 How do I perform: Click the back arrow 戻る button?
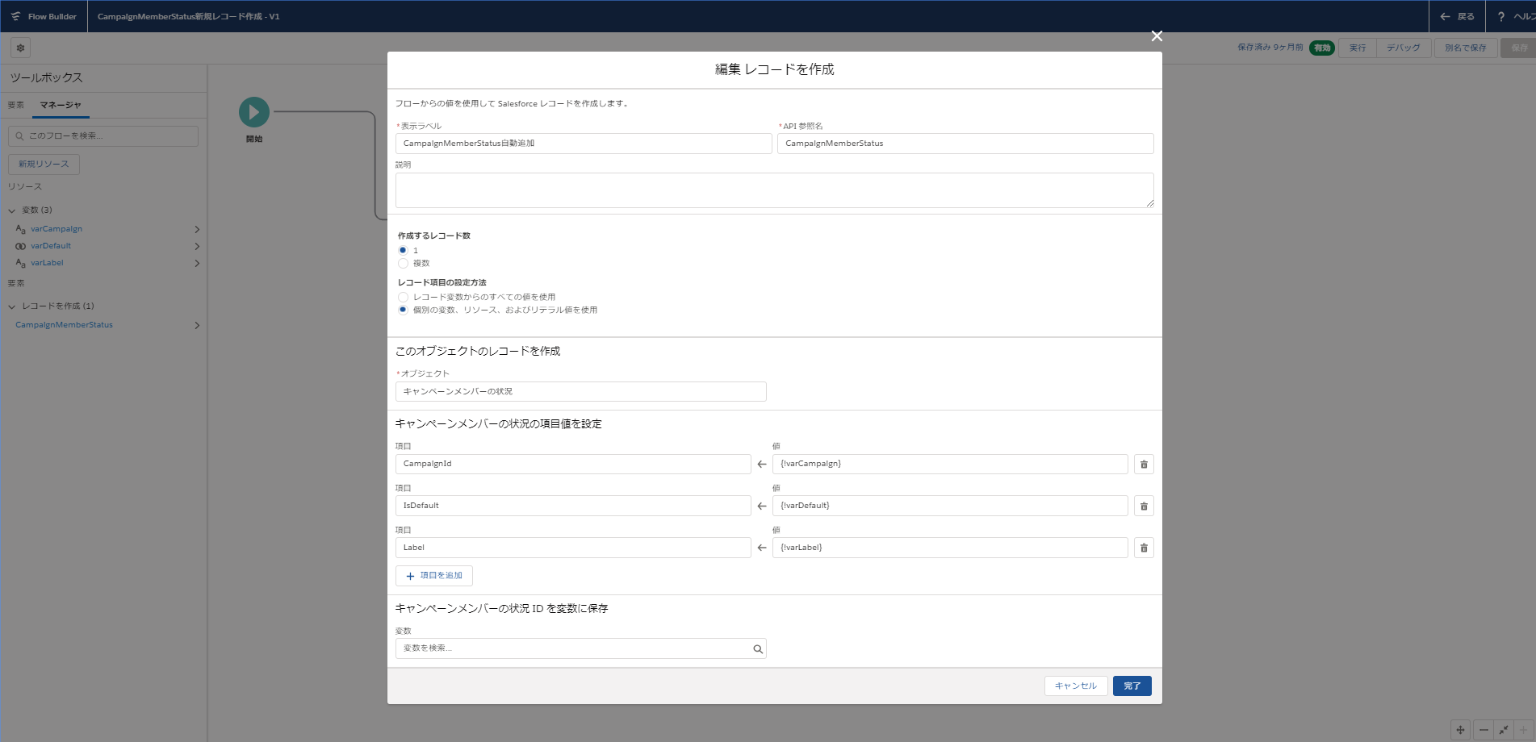1457,16
